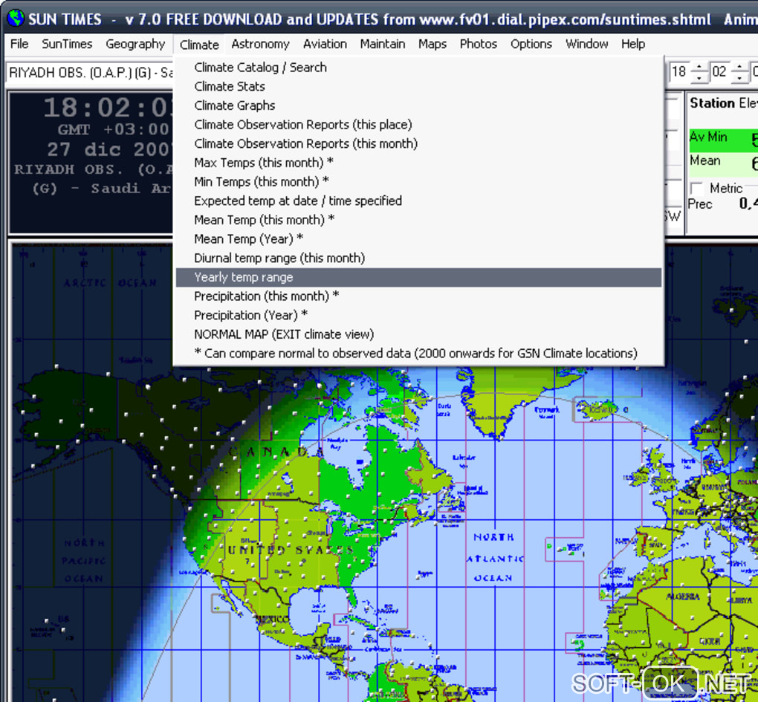Open the Photos menu
The height and width of the screenshot is (702, 758).
(478, 44)
